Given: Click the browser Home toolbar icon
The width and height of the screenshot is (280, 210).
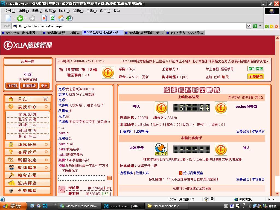Looking at the screenshot, I should coord(61,18).
